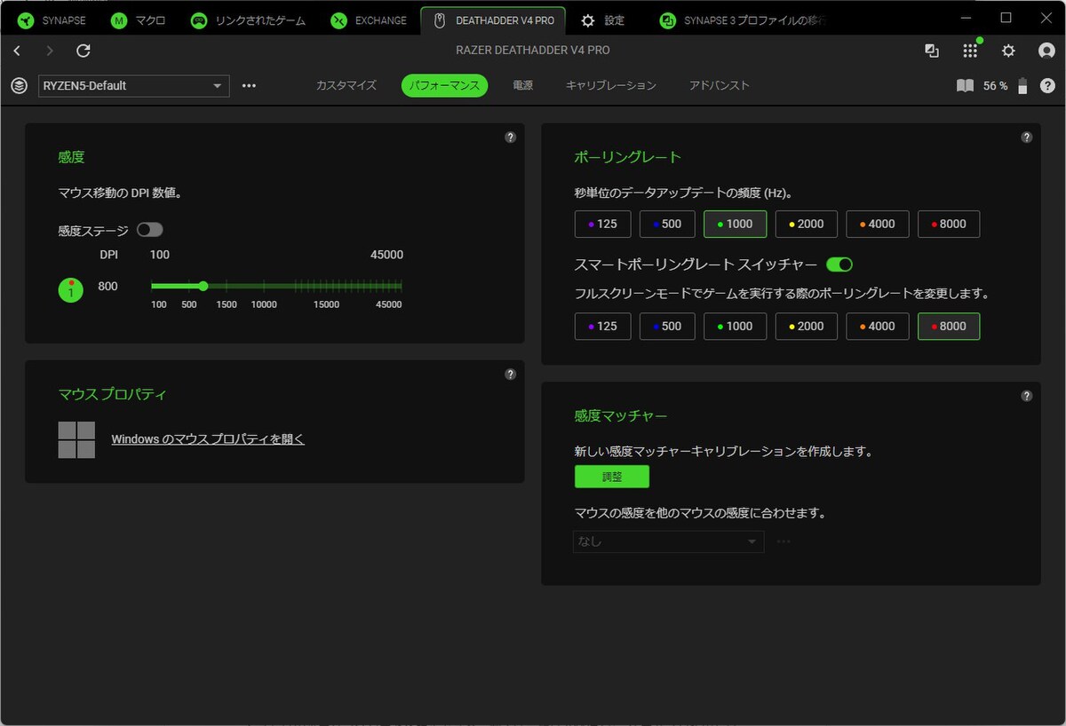
Task: Set polling rate to 500 Hz
Action: (667, 224)
